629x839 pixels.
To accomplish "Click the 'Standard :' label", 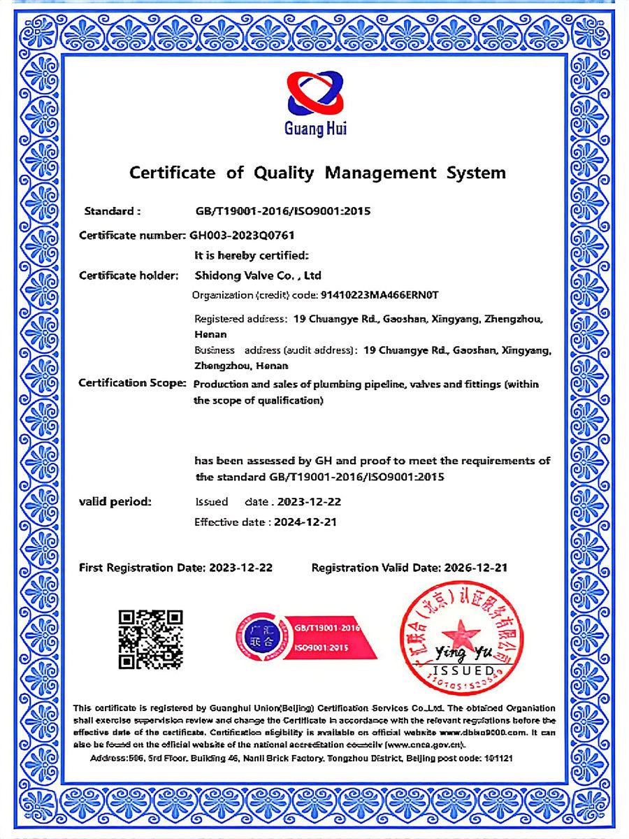I will coord(113,210).
